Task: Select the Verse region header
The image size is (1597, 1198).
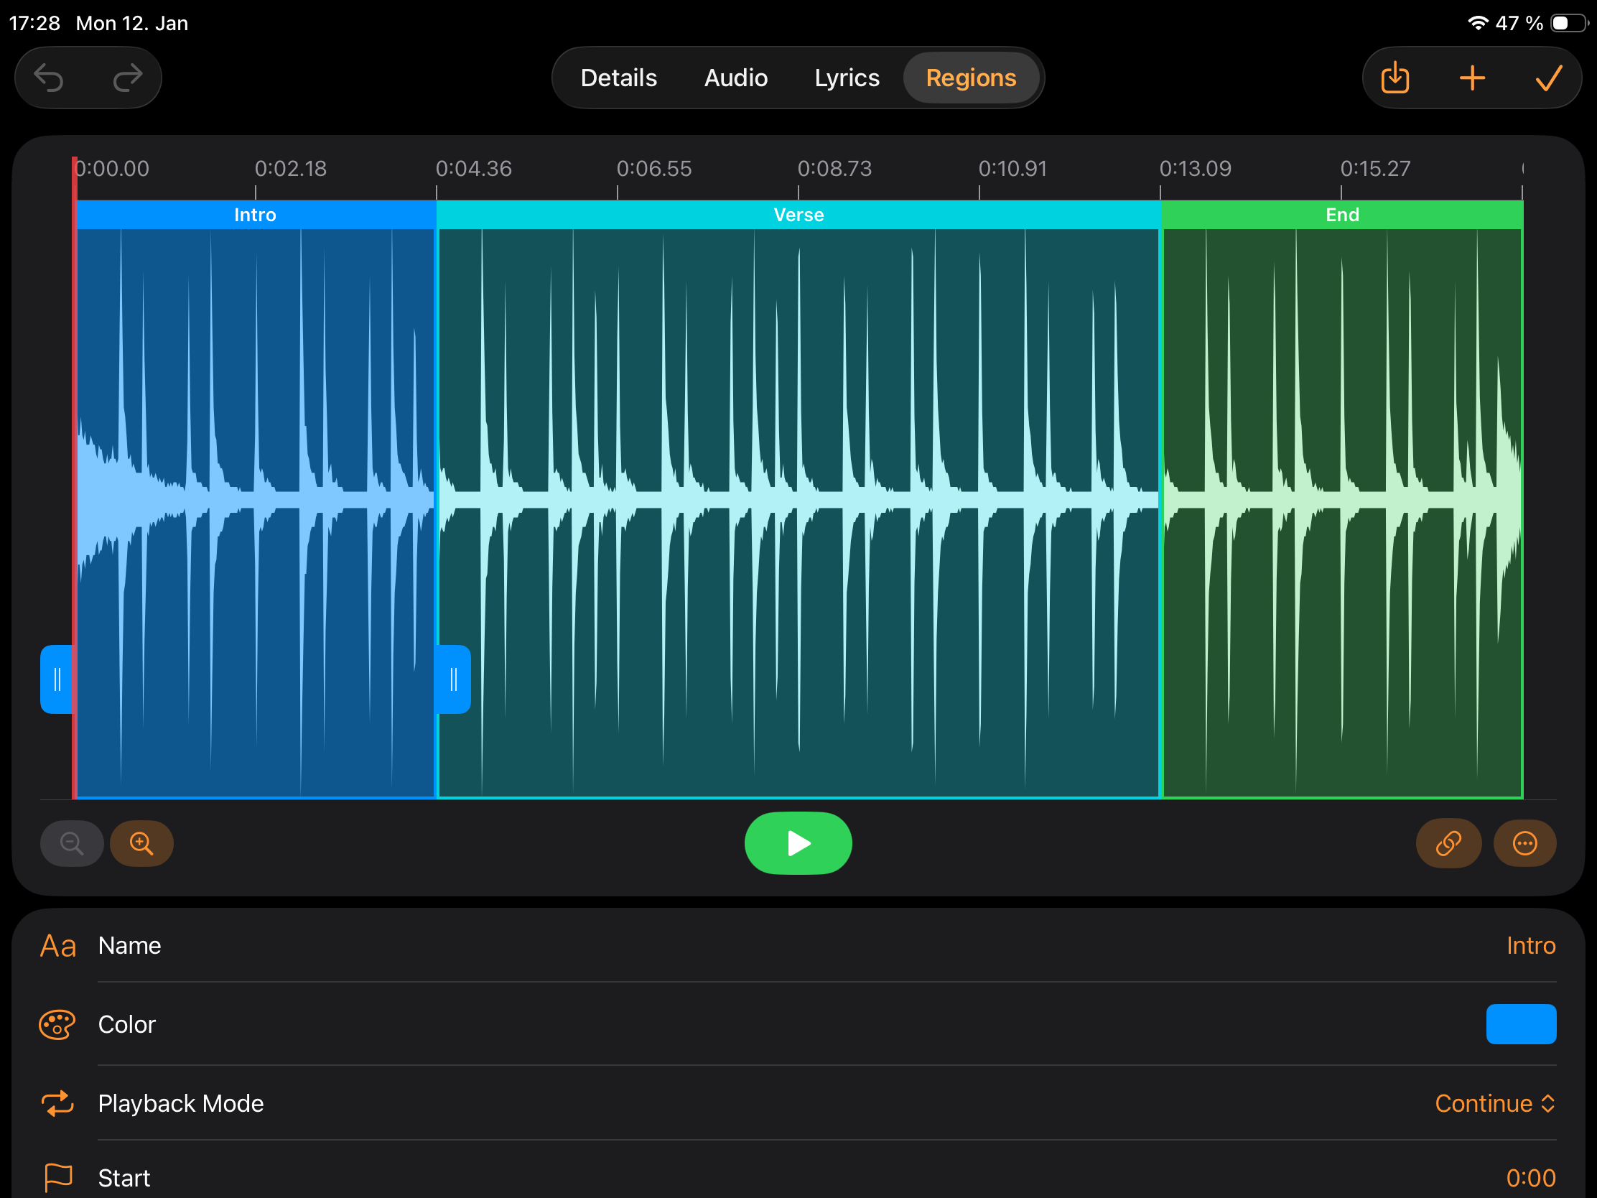Action: point(798,215)
